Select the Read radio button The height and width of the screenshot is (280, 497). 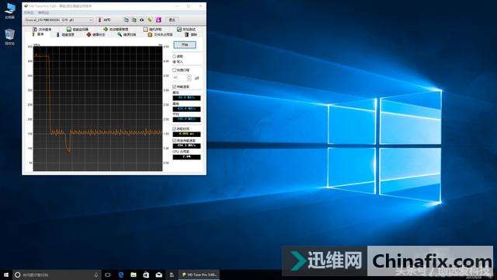tap(174, 56)
